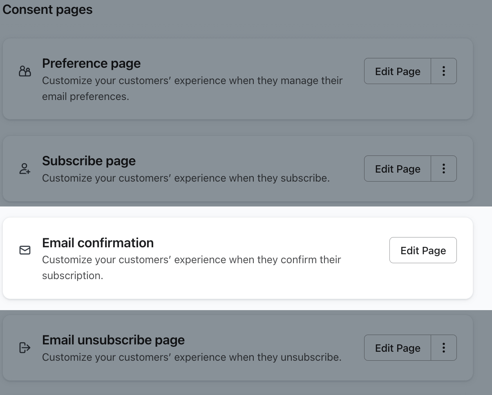Click the Email confirmation description text
The image size is (492, 395).
point(191,267)
